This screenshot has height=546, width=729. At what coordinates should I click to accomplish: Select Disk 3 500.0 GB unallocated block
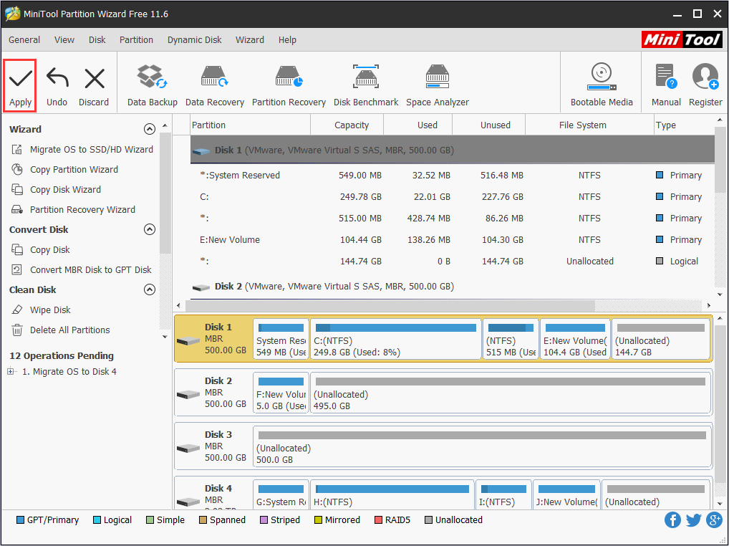click(482, 446)
